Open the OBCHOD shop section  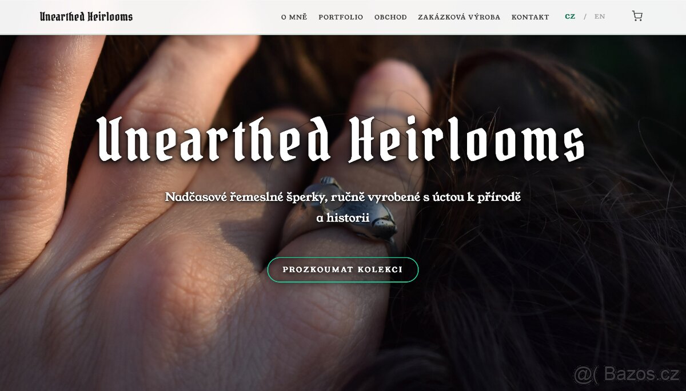(x=390, y=17)
